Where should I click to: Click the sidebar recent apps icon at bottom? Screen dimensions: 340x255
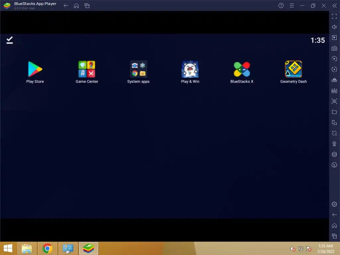coord(334,236)
